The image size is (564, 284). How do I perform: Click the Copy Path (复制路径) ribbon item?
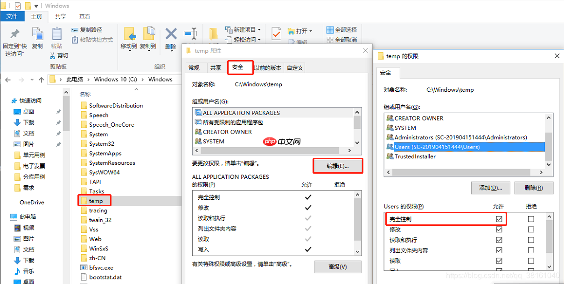pyautogui.click(x=87, y=30)
